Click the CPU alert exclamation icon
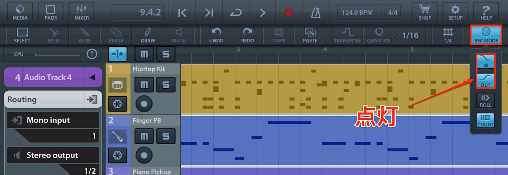The height and width of the screenshot is (175, 508). click(92, 54)
